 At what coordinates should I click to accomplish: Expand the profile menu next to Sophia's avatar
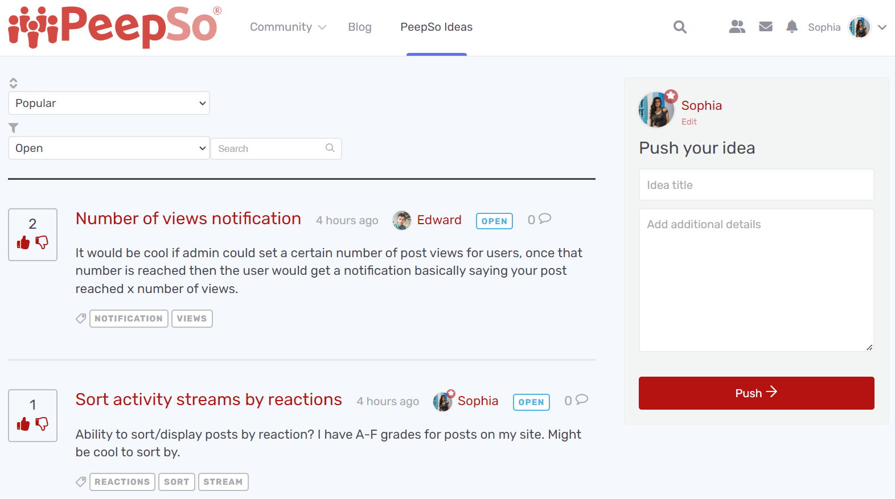click(882, 27)
